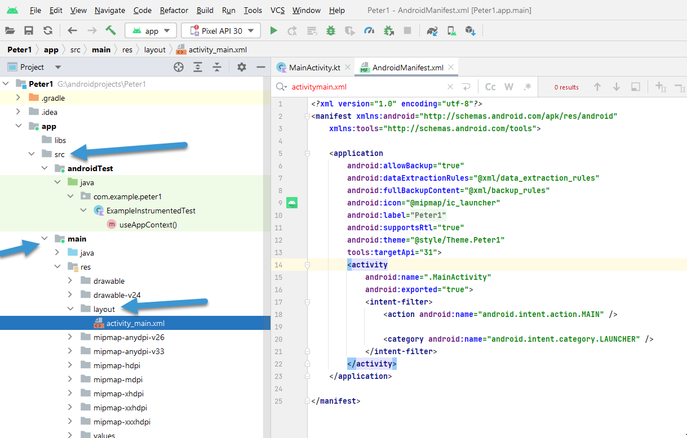Viewport: 687px width, 438px height.
Task: Click the Peter1 breadcrumb in navigation bar
Action: [x=20, y=50]
